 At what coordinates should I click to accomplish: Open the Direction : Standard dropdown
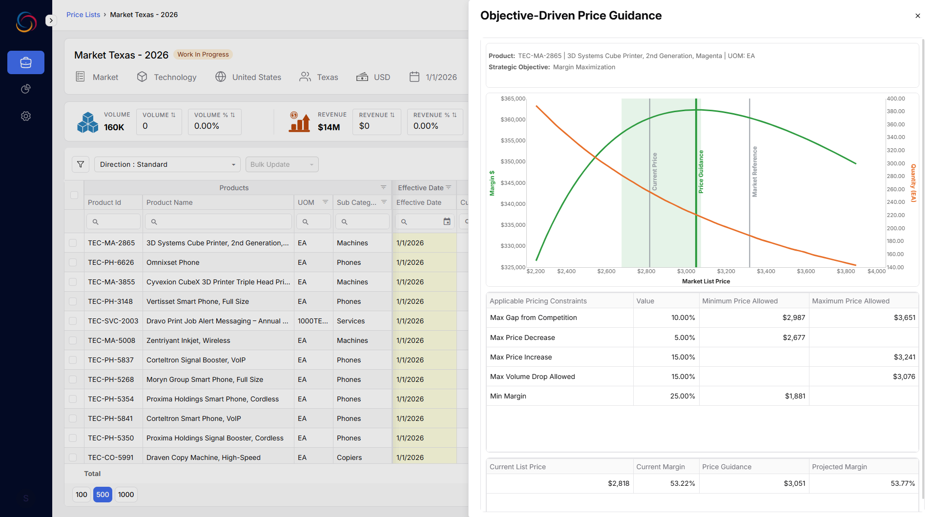tap(167, 164)
